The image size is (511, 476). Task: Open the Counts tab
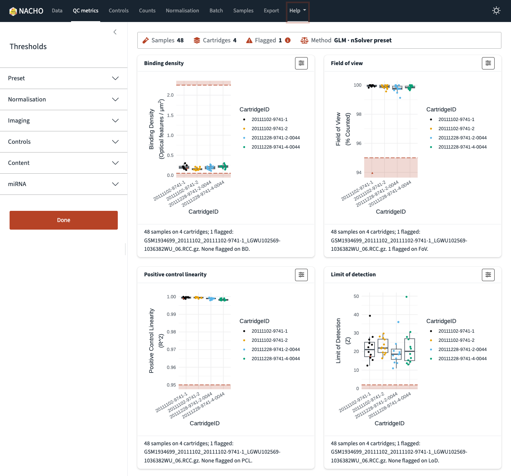tap(147, 11)
